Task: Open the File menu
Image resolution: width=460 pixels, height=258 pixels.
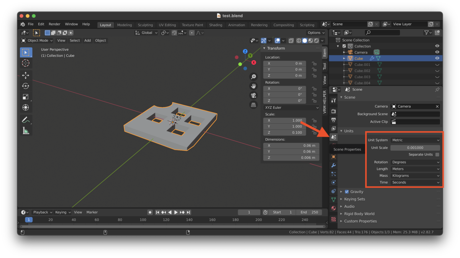Action: 31,24
